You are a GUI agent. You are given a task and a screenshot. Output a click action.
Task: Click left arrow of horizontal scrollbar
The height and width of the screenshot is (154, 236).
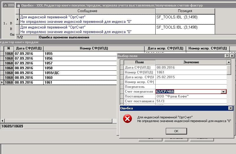point(2,121)
